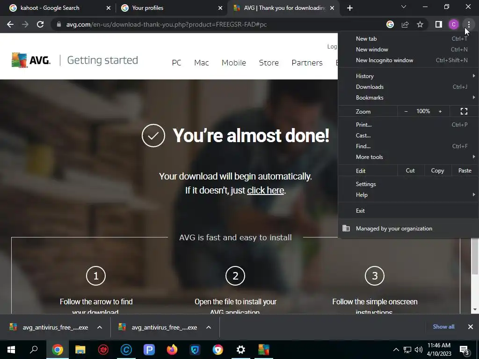
Task: Choose Find... in the menu
Action: pyautogui.click(x=408, y=146)
